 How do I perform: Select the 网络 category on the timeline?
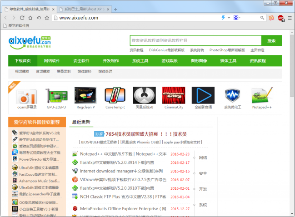pos(203,158)
